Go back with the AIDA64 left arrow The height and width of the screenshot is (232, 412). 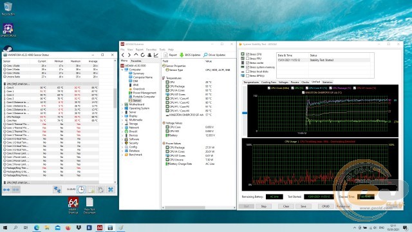[x=123, y=55]
